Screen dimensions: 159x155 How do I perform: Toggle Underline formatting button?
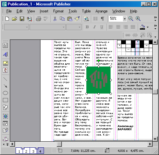click(x=102, y=27)
